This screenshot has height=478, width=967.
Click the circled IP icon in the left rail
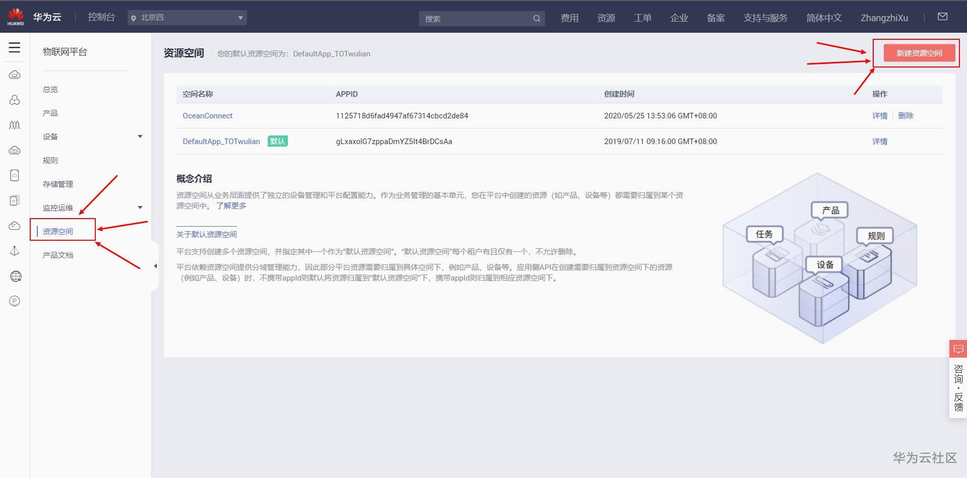pos(15,301)
